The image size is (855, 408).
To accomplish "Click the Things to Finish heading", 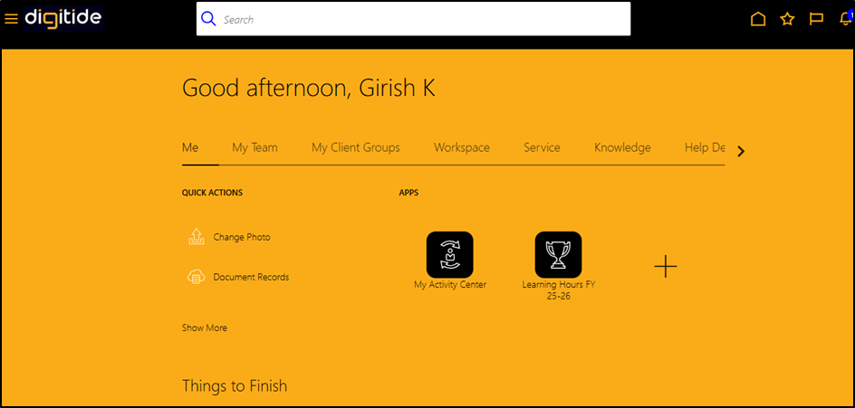I will click(235, 386).
